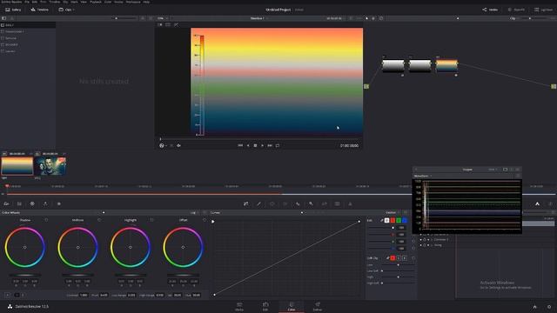
Task: Open the Clip node mode dropdown
Action: coord(514,18)
